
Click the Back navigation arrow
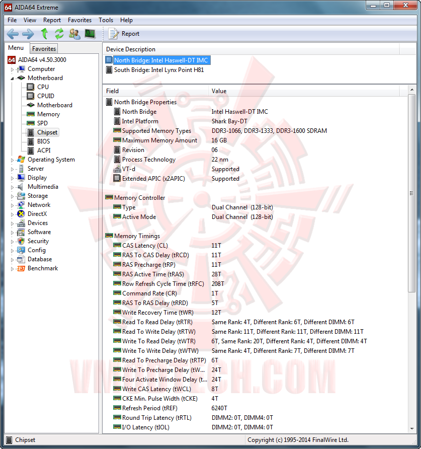13,34
